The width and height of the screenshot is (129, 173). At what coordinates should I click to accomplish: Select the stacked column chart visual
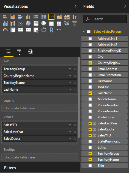(x=13, y=17)
